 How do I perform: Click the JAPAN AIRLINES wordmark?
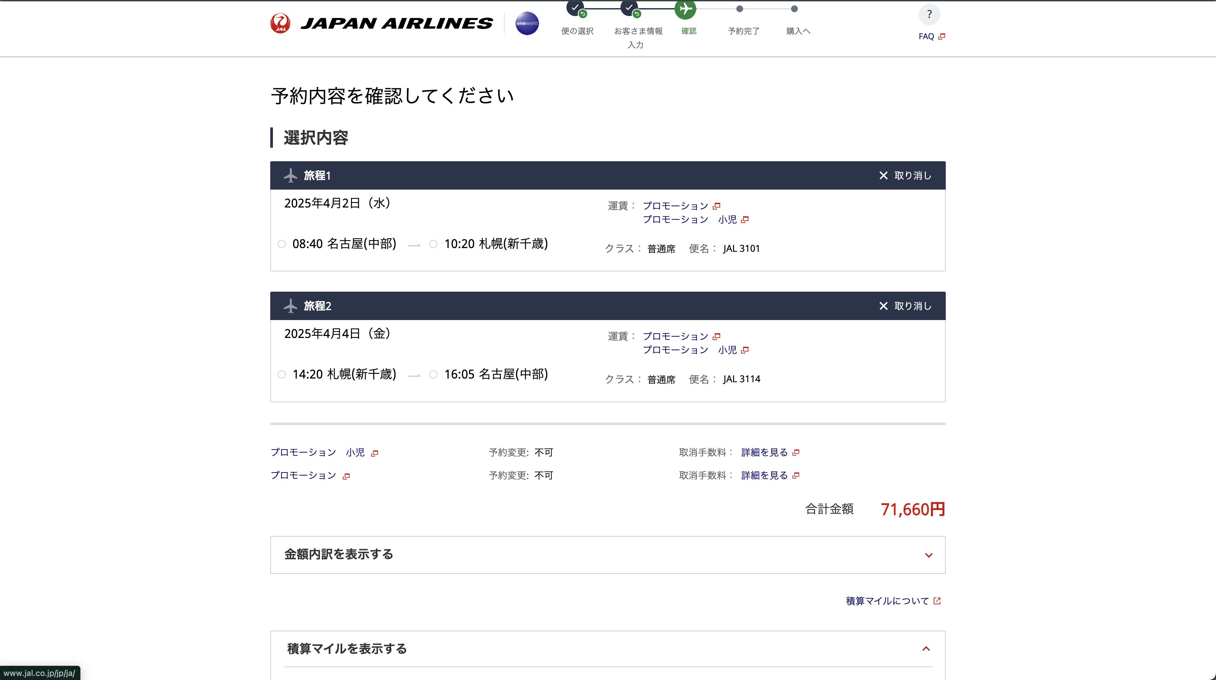(397, 23)
